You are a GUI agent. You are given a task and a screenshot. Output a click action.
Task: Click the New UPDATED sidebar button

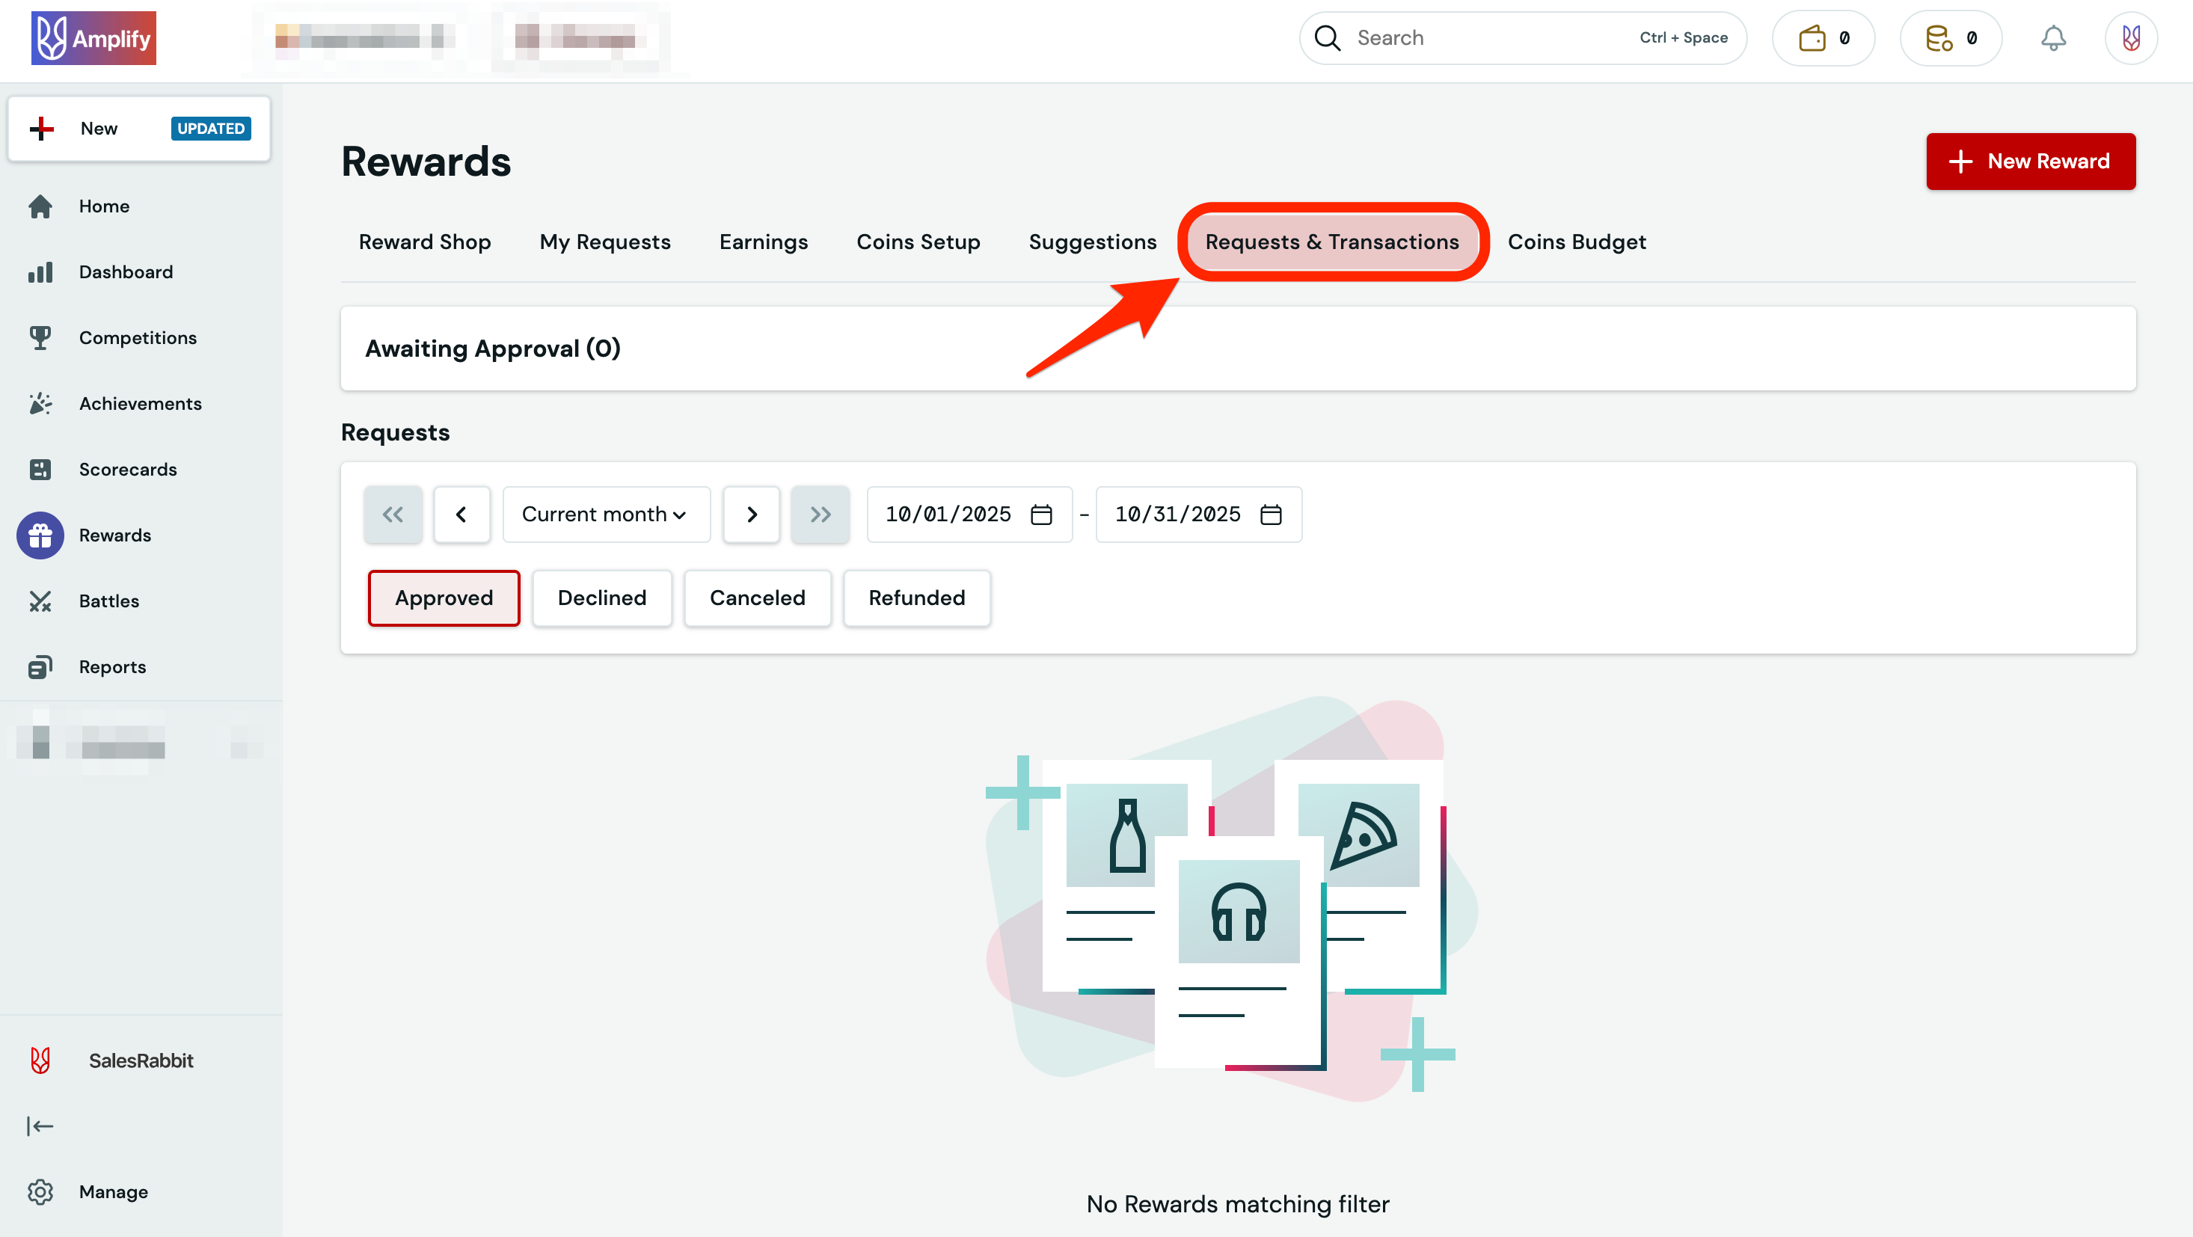139,129
